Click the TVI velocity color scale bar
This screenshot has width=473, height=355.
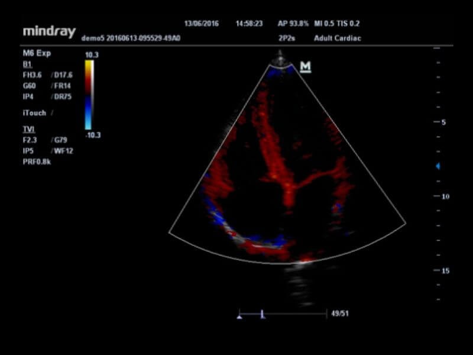[88, 95]
